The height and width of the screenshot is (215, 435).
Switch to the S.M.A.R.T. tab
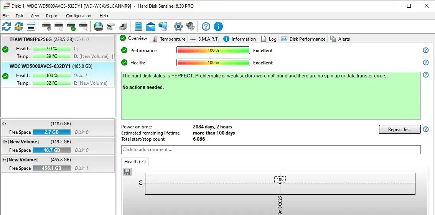[x=204, y=39]
